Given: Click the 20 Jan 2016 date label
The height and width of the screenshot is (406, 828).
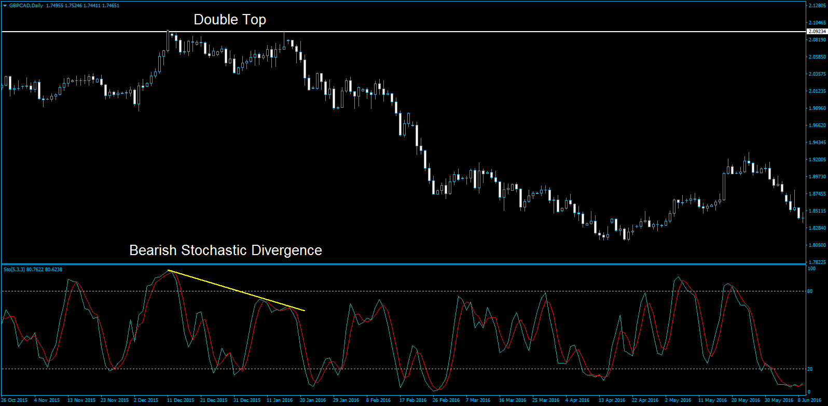Looking at the screenshot, I should pyautogui.click(x=313, y=400).
